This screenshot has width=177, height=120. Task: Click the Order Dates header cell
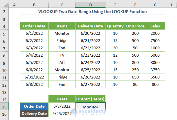point(34,26)
